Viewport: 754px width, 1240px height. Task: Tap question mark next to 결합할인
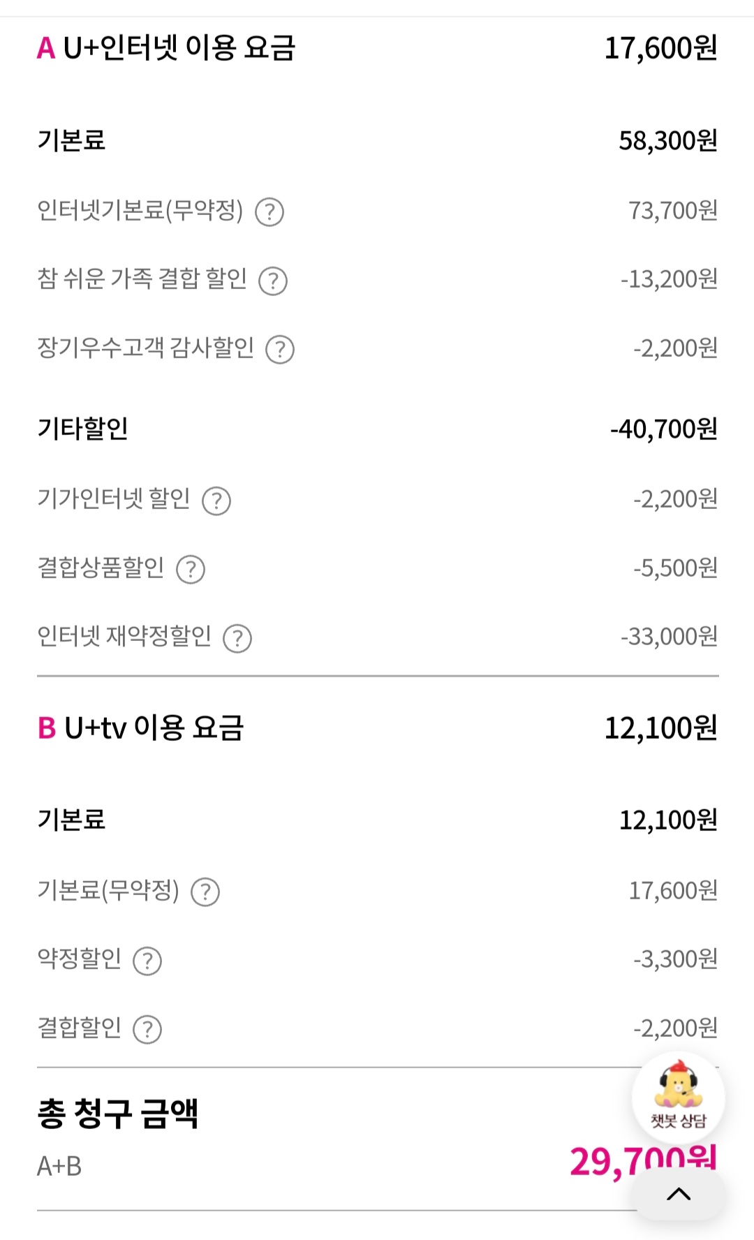[x=147, y=1029]
